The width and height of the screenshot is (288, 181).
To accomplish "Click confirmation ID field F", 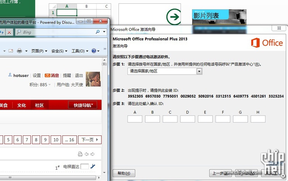I will click(x=223, y=119).
